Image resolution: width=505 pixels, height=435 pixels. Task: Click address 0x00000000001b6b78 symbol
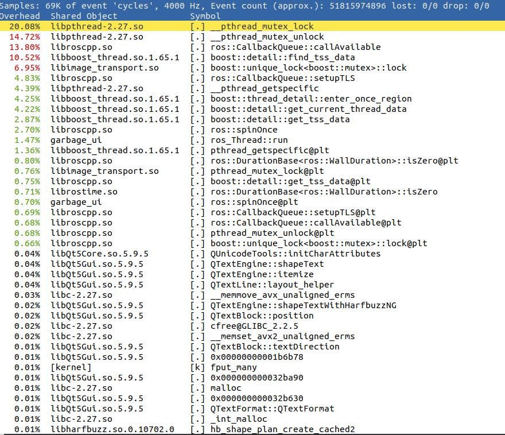[x=257, y=357]
